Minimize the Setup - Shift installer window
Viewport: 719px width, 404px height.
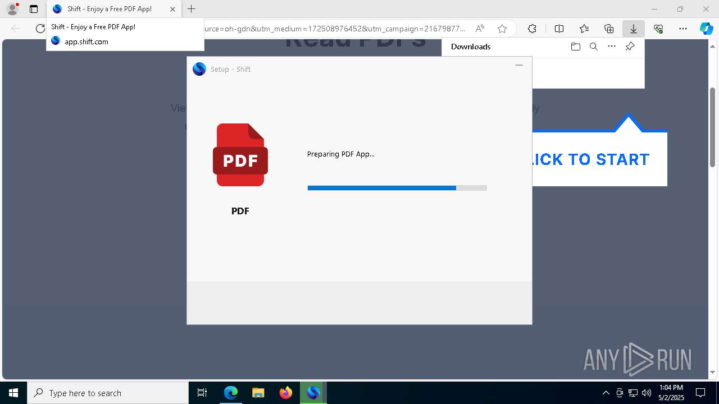[x=519, y=65]
